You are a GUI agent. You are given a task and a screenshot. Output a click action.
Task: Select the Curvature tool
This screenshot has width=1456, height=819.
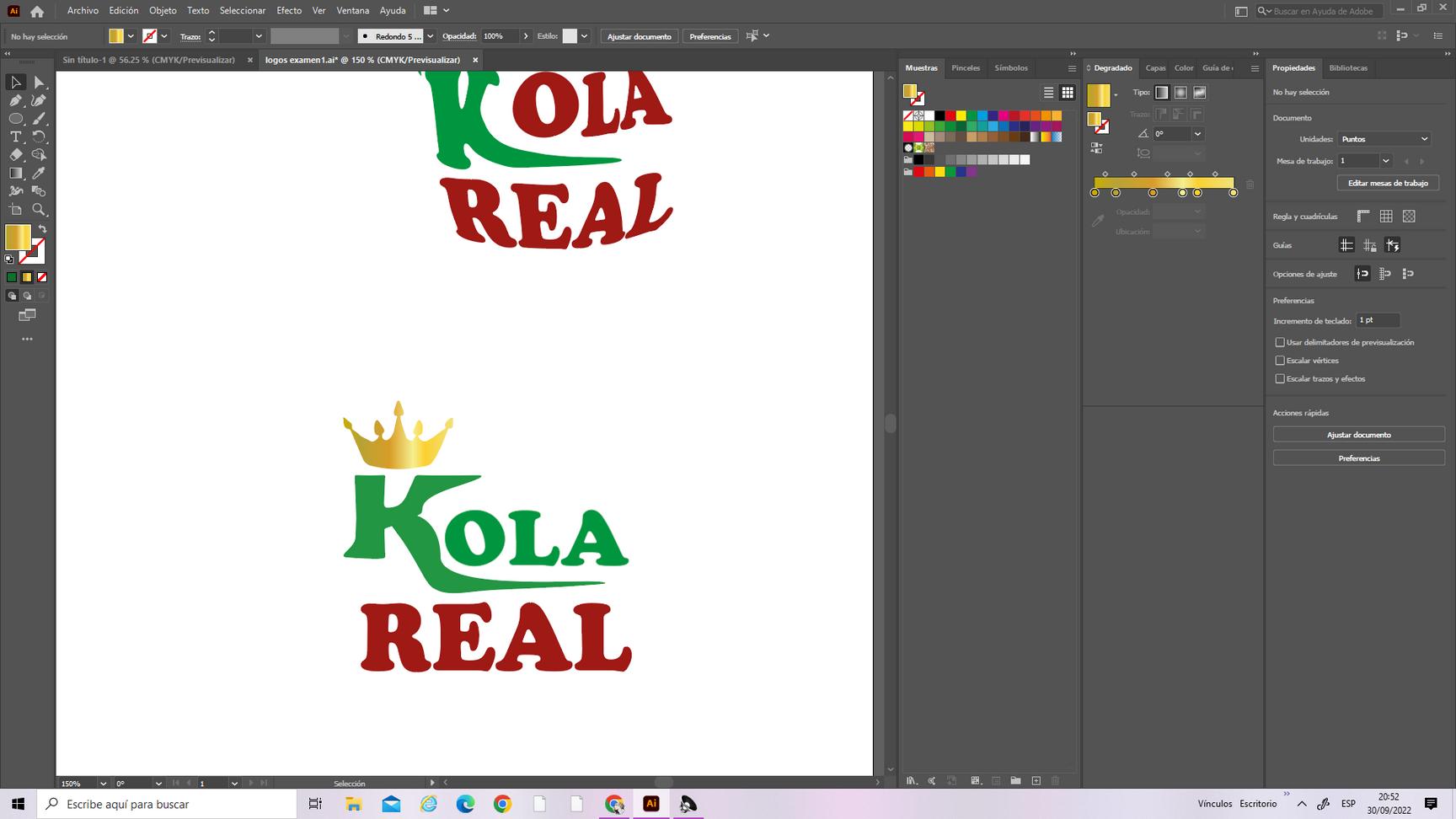[x=39, y=100]
